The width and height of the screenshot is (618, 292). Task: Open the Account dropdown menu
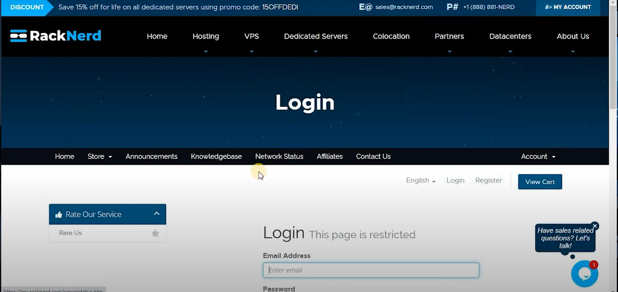click(538, 157)
